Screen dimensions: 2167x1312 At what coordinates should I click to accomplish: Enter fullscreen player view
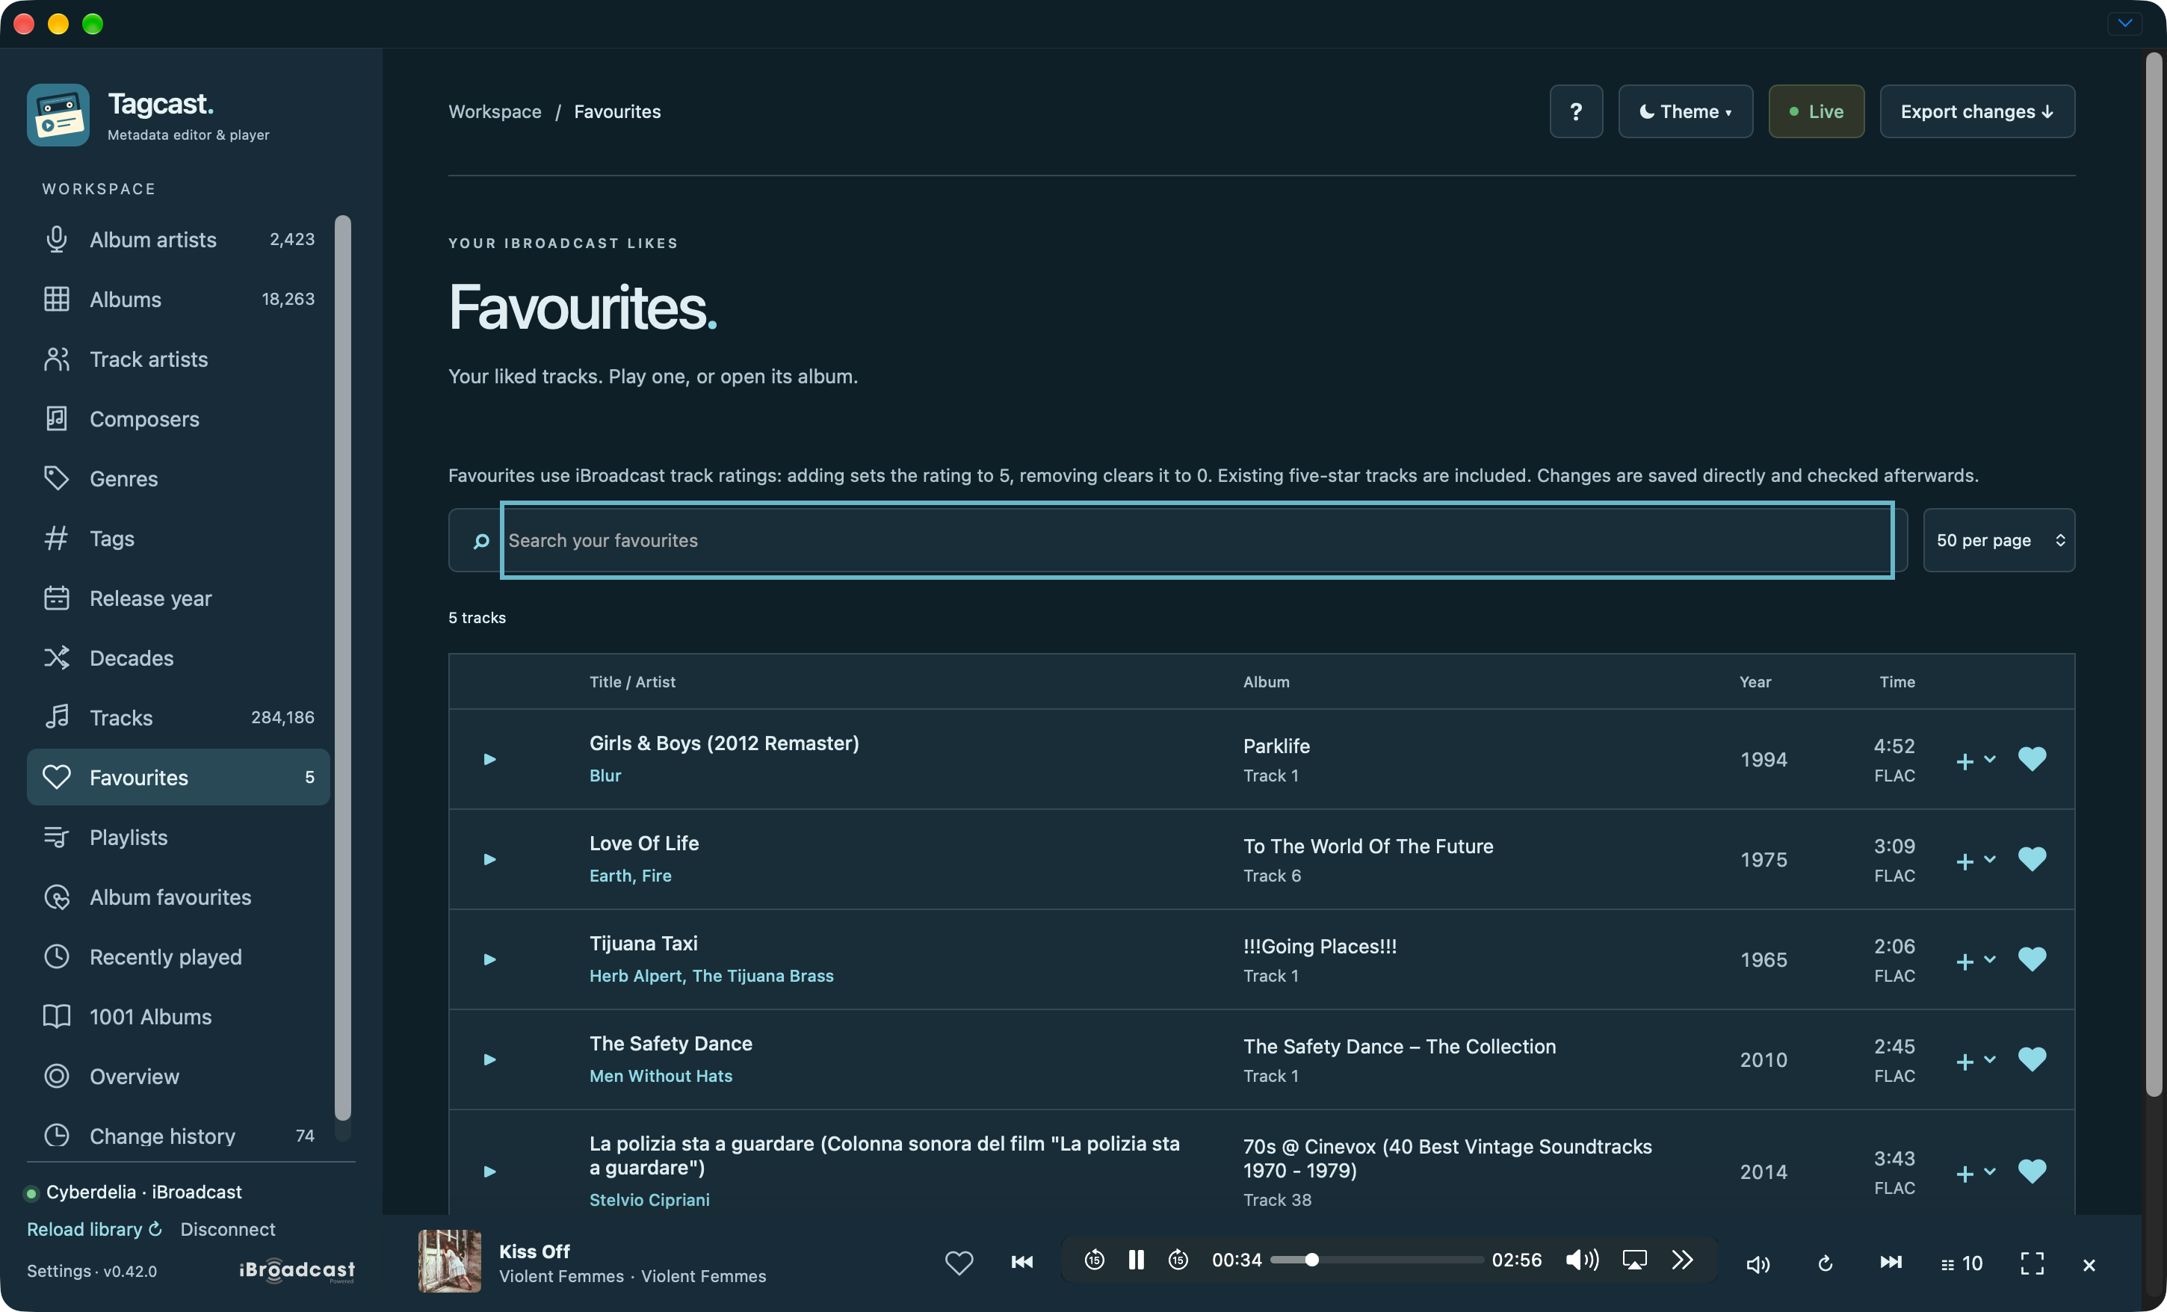pyautogui.click(x=2032, y=1263)
